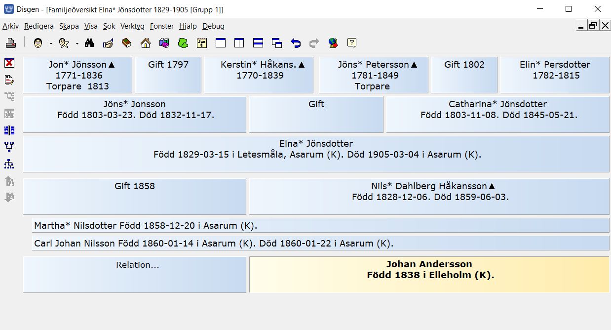Click the stacked colored books icon

(164, 43)
